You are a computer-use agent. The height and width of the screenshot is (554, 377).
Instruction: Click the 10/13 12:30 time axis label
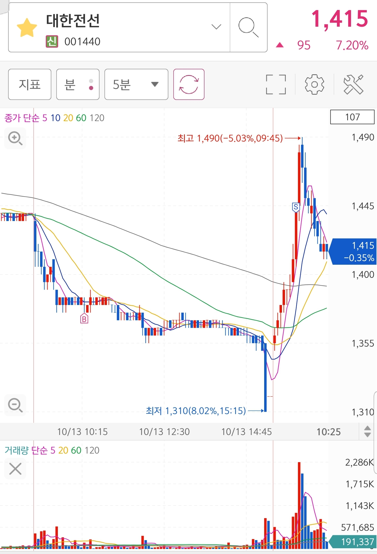(164, 432)
